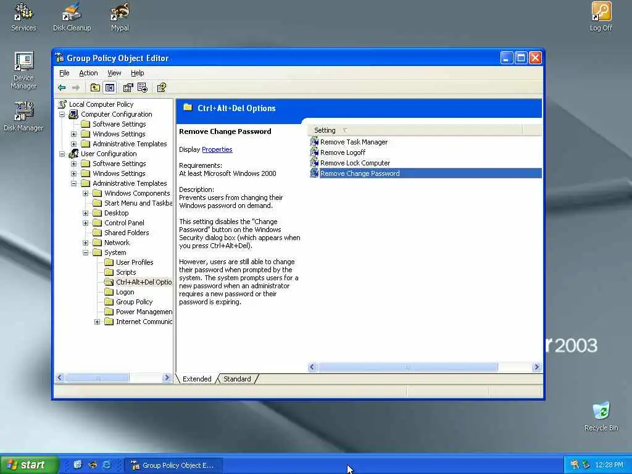Click the Properties link
The width and height of the screenshot is (632, 474).
tap(217, 149)
